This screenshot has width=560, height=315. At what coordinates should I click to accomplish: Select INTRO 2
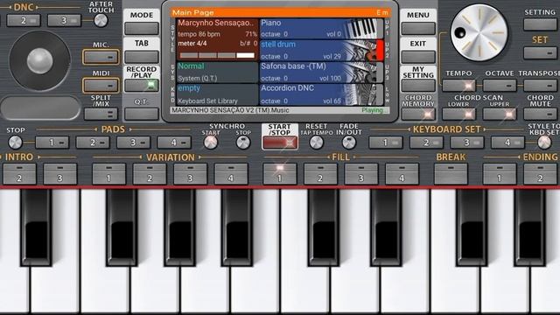coord(19,173)
